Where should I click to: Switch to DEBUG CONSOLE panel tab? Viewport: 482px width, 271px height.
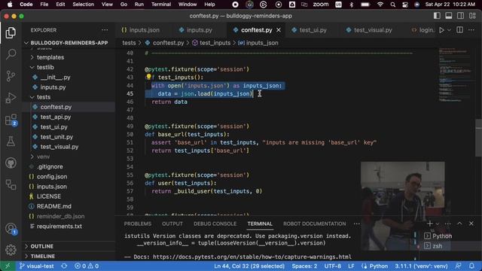click(x=215, y=224)
